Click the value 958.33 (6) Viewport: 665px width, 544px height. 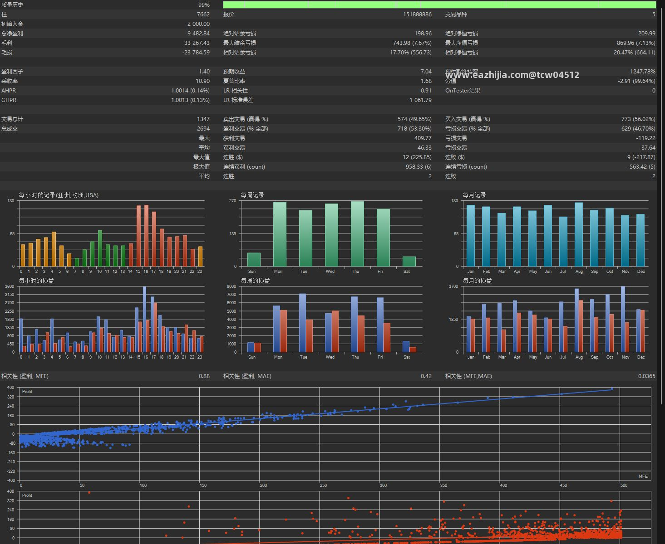point(419,167)
